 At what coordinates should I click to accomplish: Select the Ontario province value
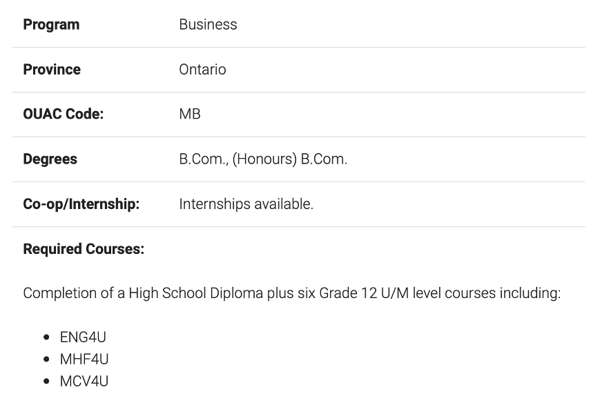pyautogui.click(x=202, y=70)
